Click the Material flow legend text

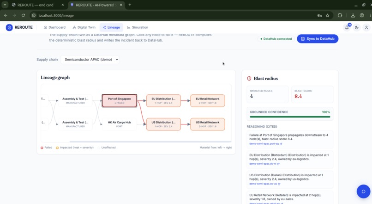pyautogui.click(x=216, y=148)
